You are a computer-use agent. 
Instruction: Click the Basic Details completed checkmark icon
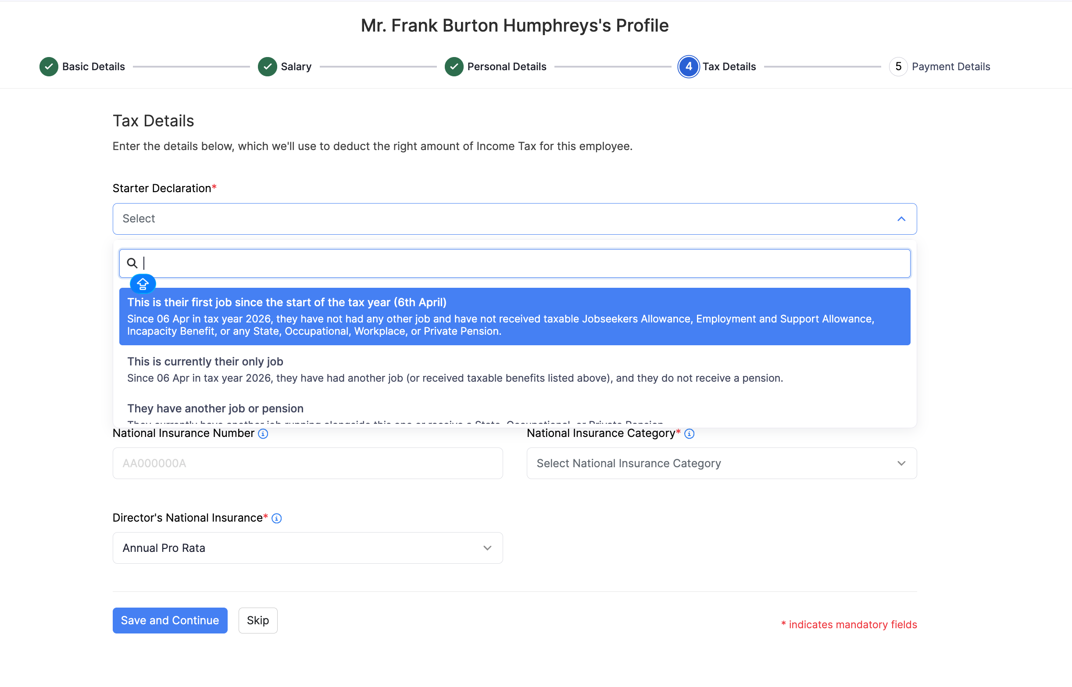(x=49, y=67)
